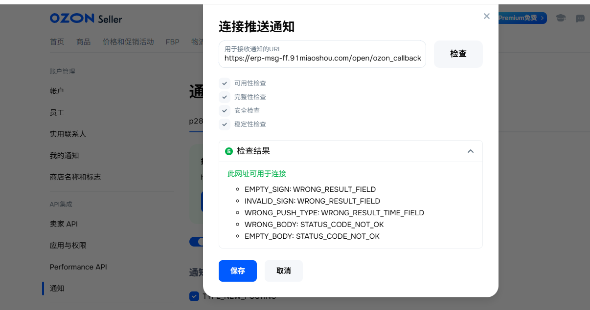
Task: Open the 价格和促销活动 menu
Action: pyautogui.click(x=128, y=42)
